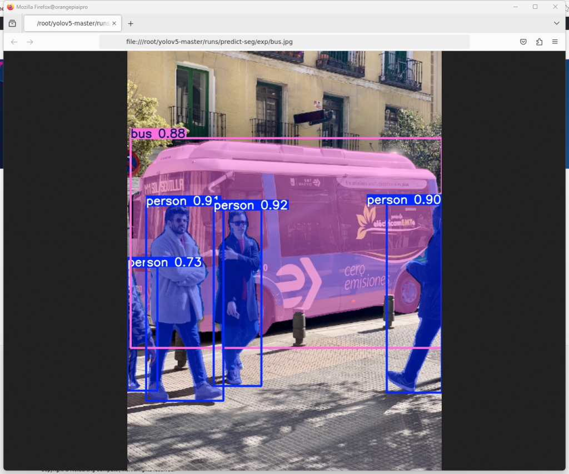Maximize the Firefox window

535,7
